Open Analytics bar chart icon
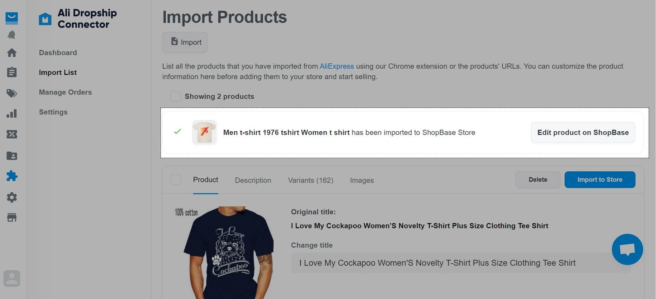The width and height of the screenshot is (656, 299). (12, 113)
